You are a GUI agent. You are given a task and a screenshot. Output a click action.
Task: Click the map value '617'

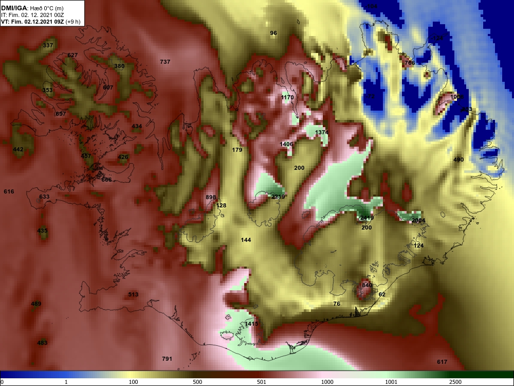click(442, 362)
